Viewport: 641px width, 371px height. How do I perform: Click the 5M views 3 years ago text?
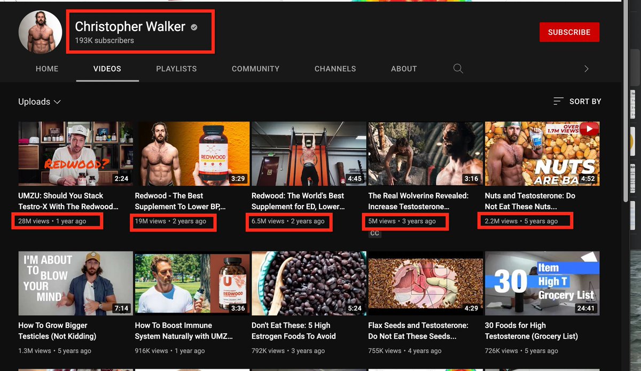click(x=402, y=221)
